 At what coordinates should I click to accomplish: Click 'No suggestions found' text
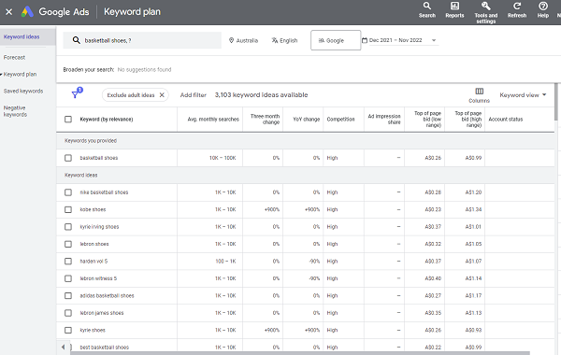click(144, 70)
